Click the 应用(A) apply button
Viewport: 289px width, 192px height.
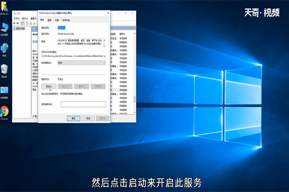[x=103, y=119]
